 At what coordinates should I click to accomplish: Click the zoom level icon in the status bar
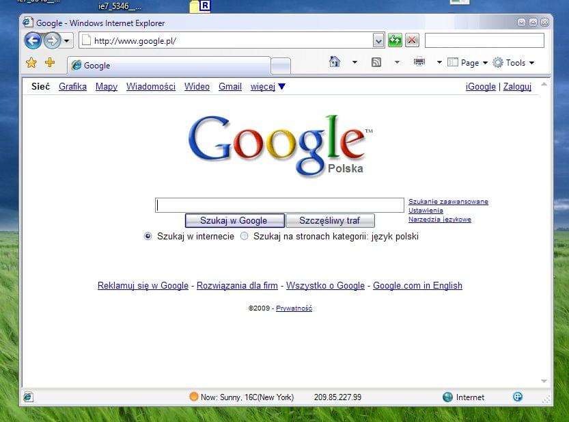click(518, 397)
